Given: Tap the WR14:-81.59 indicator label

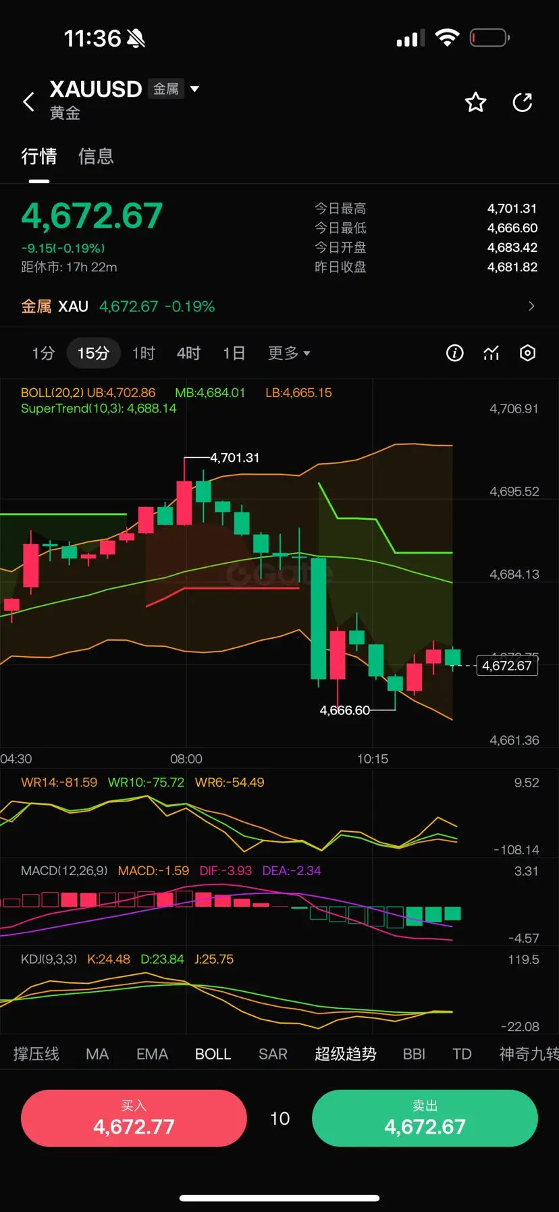Looking at the screenshot, I should click(59, 783).
